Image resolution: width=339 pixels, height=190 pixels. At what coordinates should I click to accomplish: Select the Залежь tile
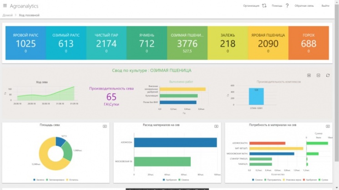(228, 43)
